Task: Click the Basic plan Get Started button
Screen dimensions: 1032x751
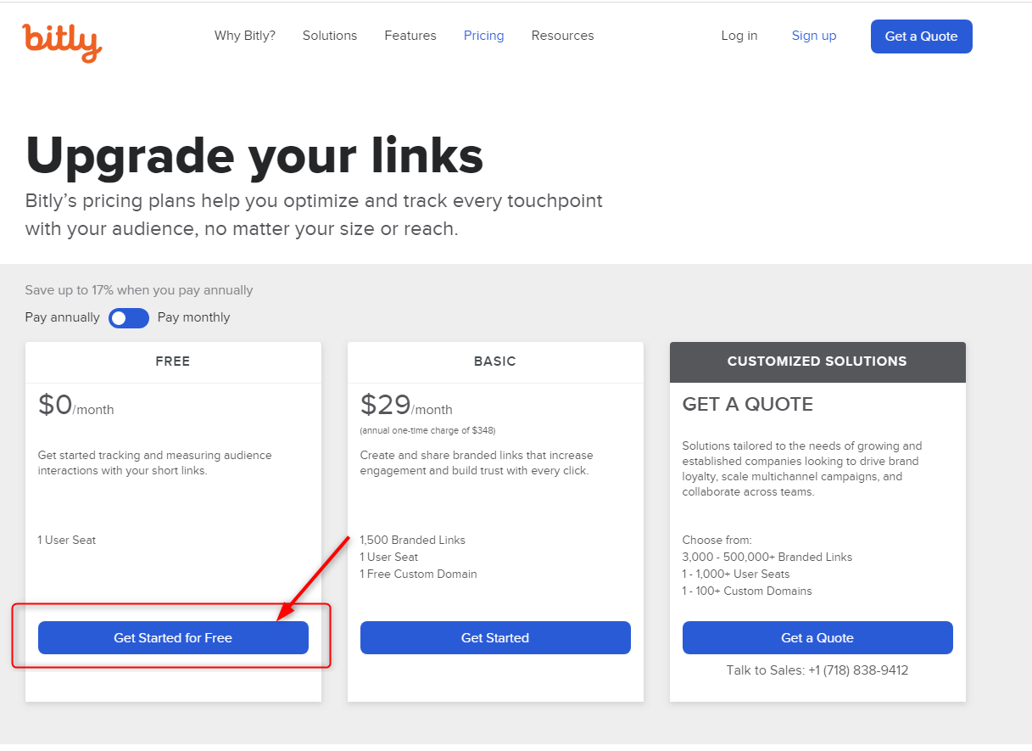Action: [x=495, y=638]
